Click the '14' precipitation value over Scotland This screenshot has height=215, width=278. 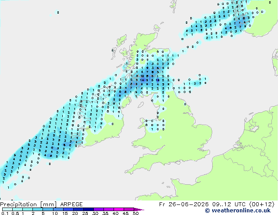tap(142, 80)
